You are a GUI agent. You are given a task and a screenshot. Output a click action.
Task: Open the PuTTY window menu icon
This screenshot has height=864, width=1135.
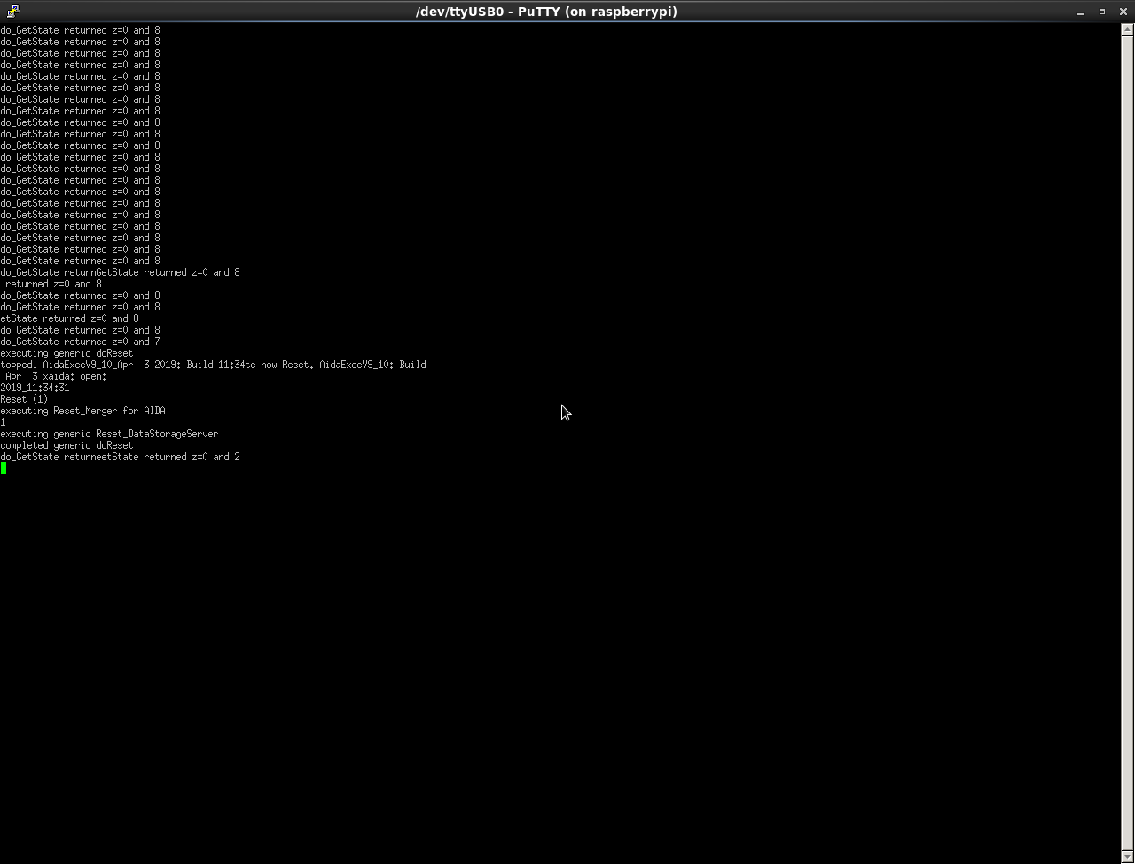point(12,12)
